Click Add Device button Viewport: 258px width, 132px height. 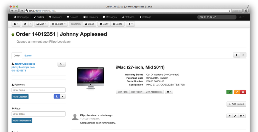coord(236,104)
